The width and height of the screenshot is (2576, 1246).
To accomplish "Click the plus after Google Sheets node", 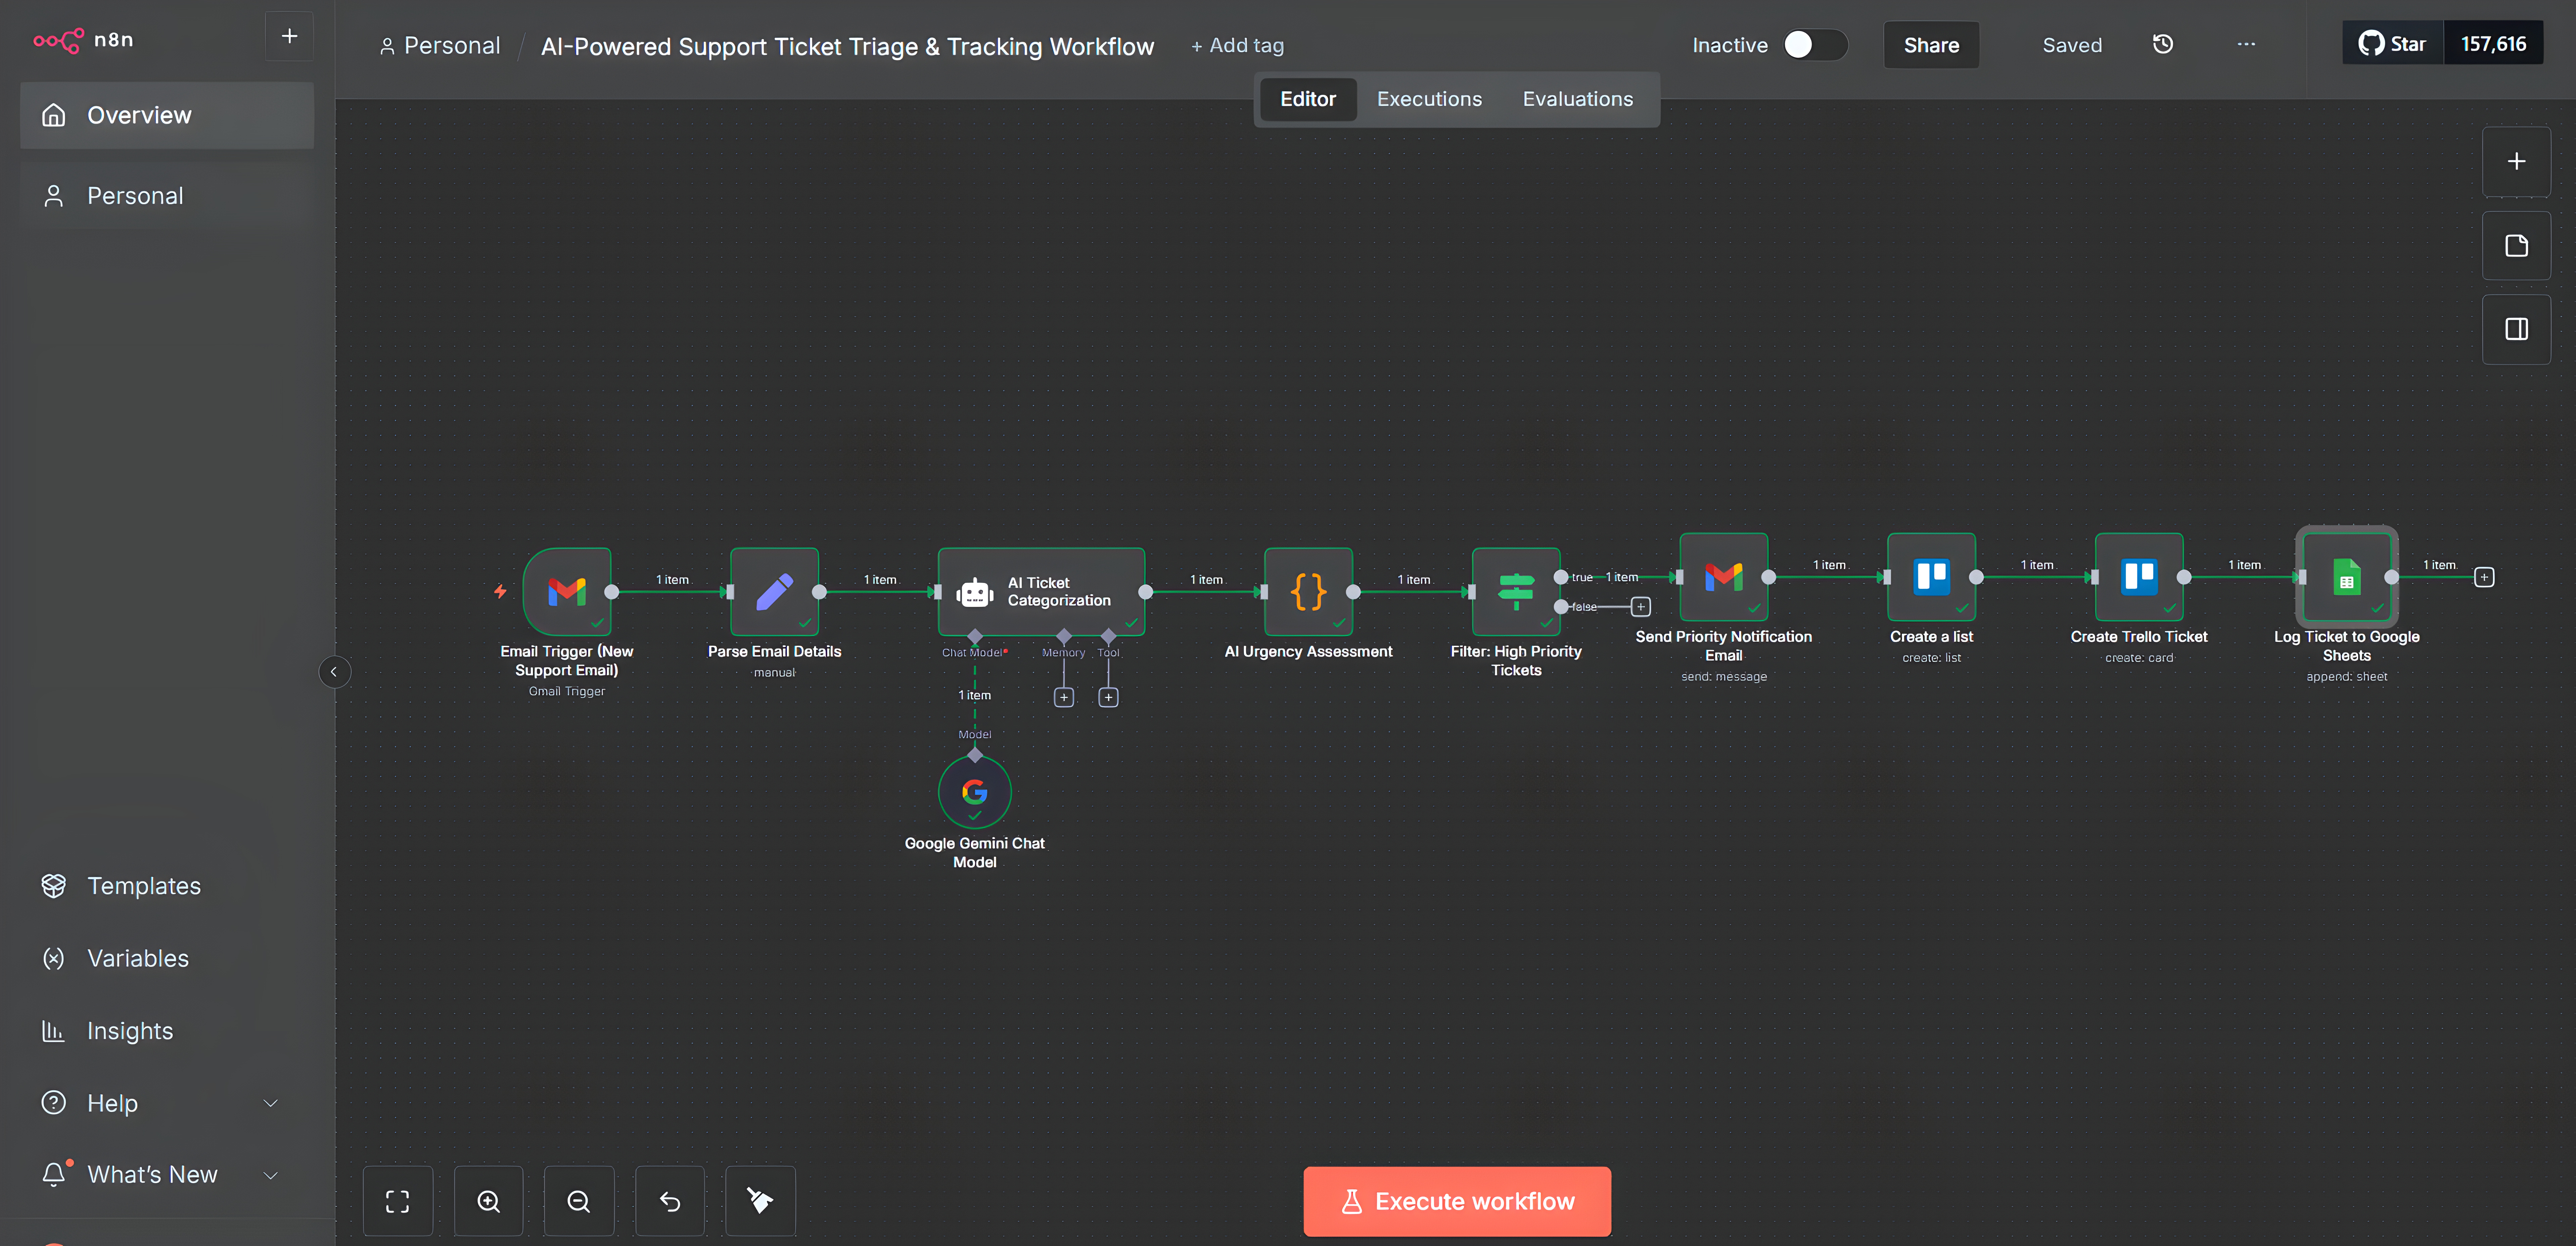I will 2484,577.
